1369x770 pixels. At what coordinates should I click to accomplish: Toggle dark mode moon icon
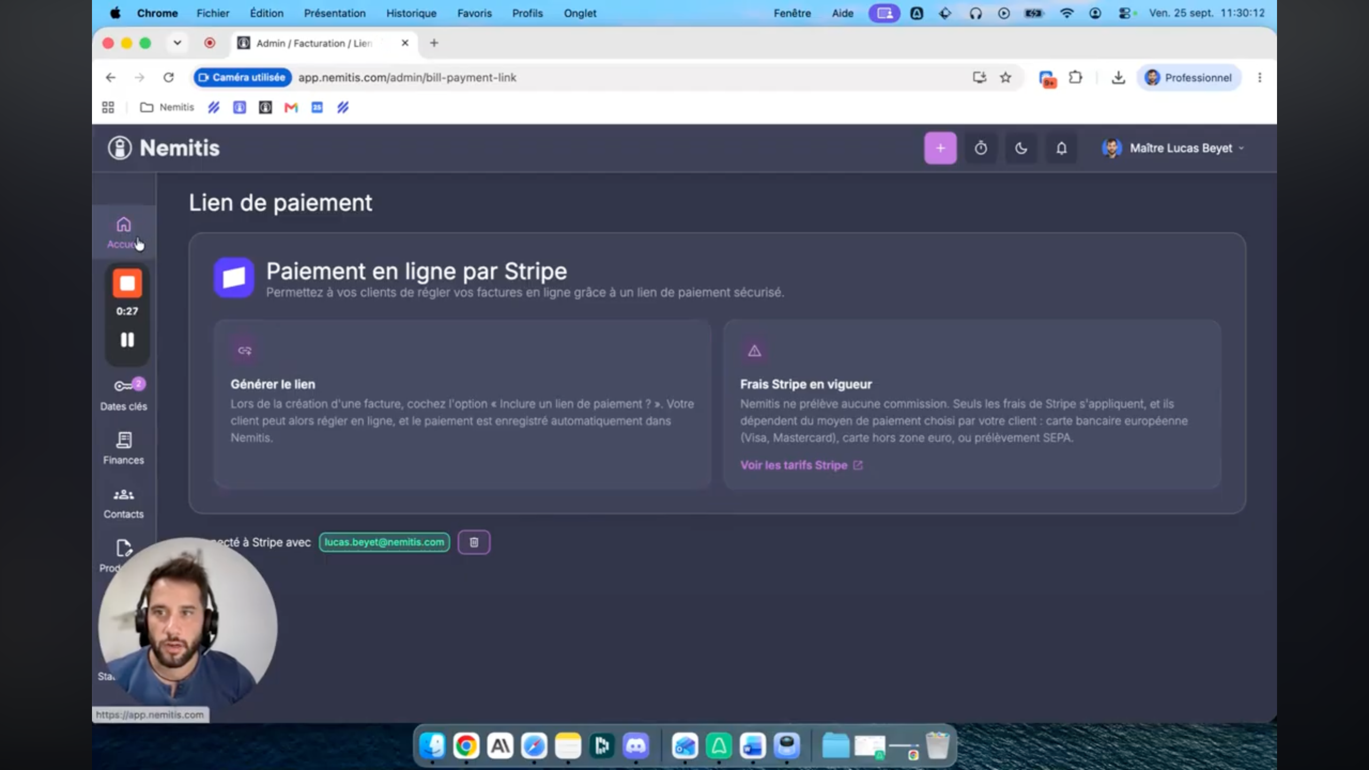click(x=1021, y=148)
